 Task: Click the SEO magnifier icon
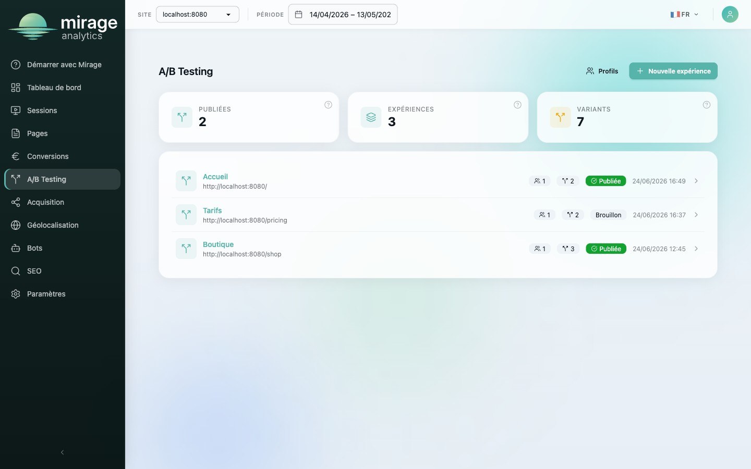(16, 271)
